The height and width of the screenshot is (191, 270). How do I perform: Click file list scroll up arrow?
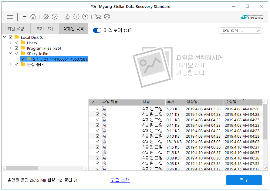tap(265, 102)
